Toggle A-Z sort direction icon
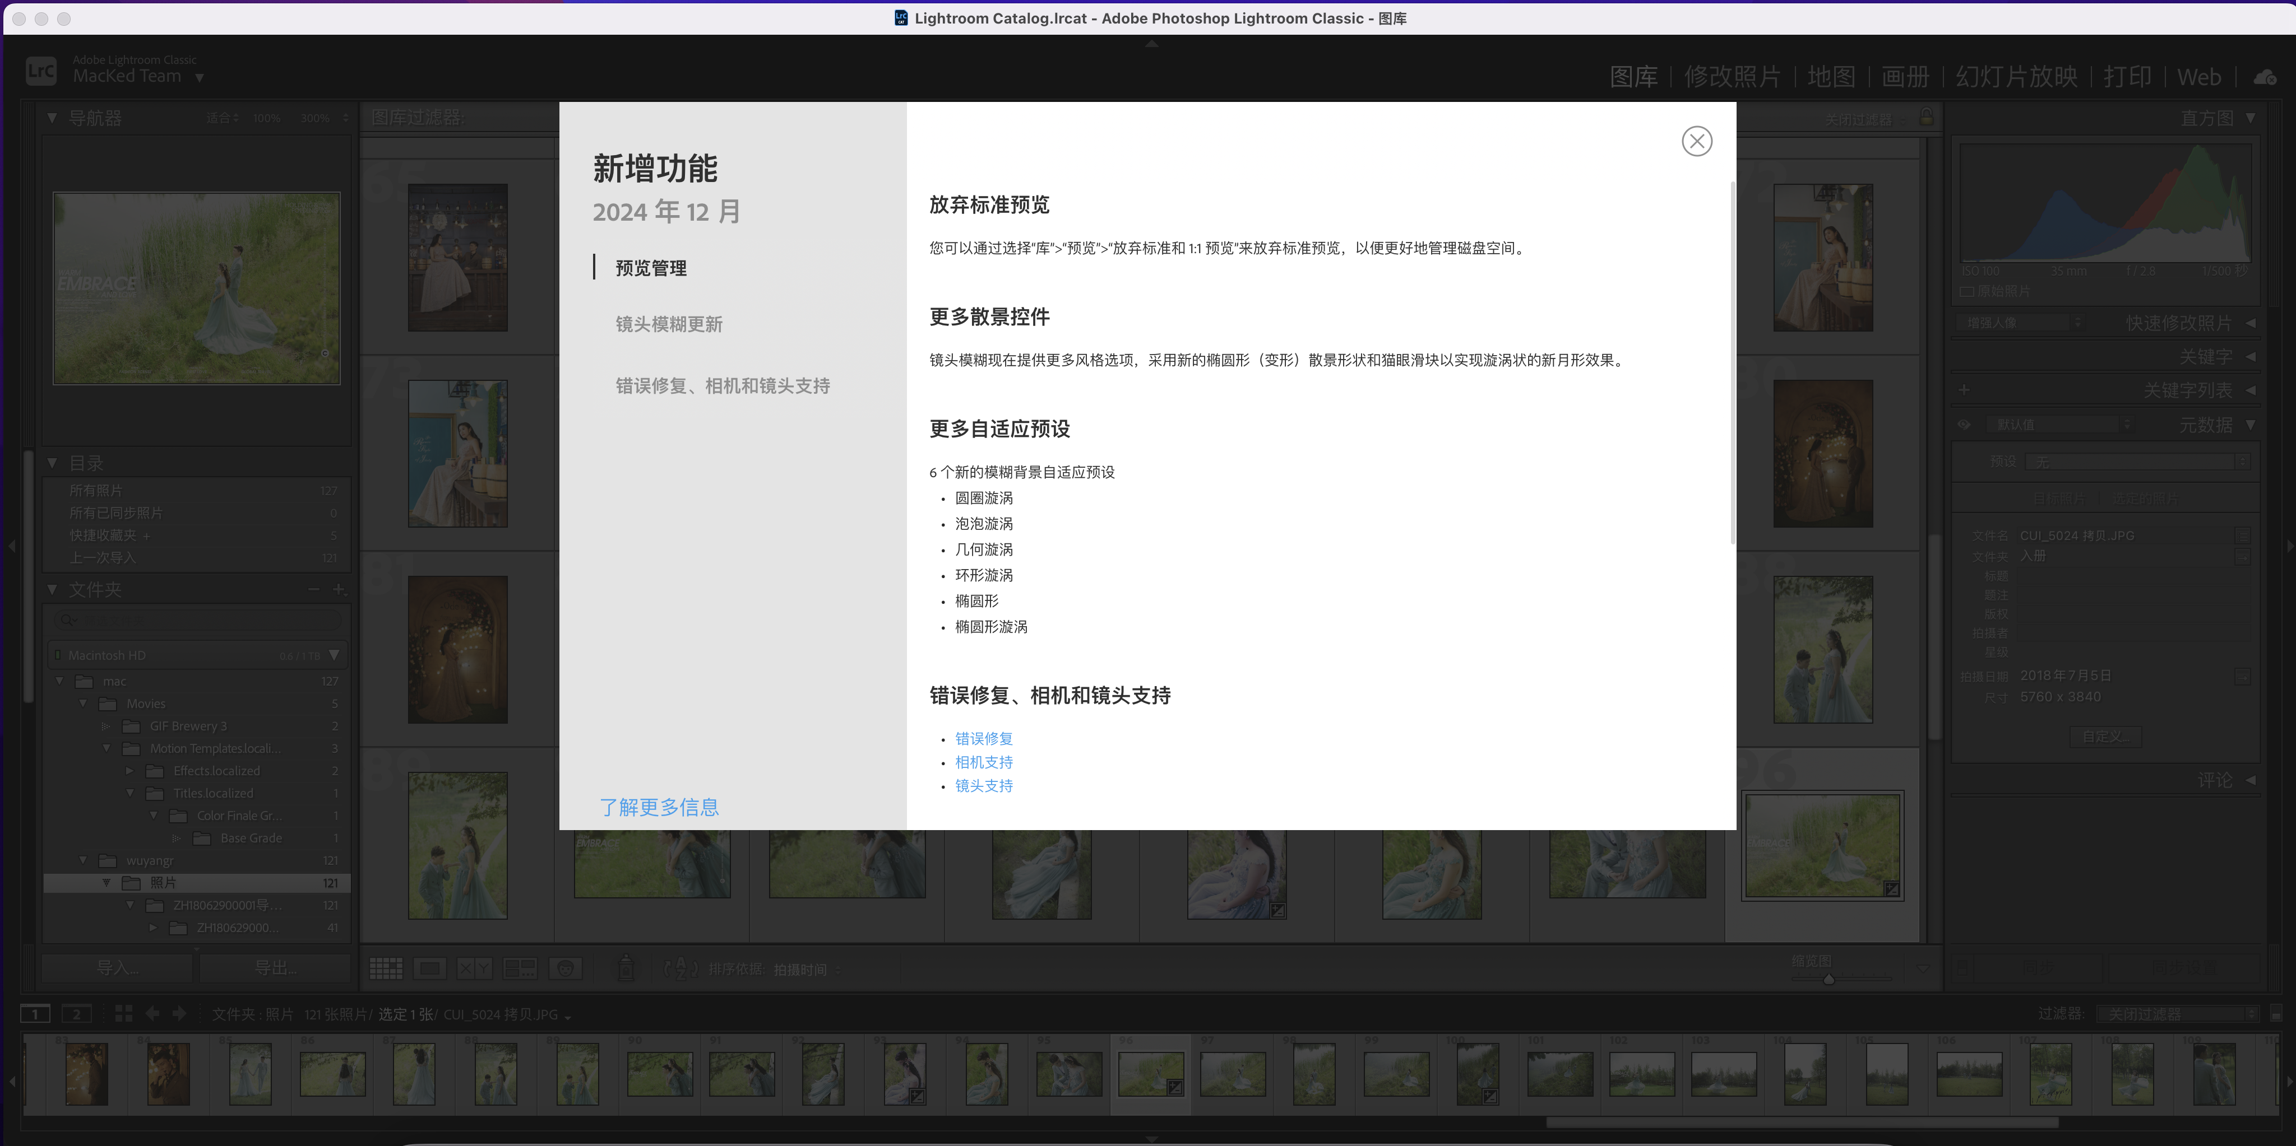2296x1146 pixels. click(x=681, y=968)
